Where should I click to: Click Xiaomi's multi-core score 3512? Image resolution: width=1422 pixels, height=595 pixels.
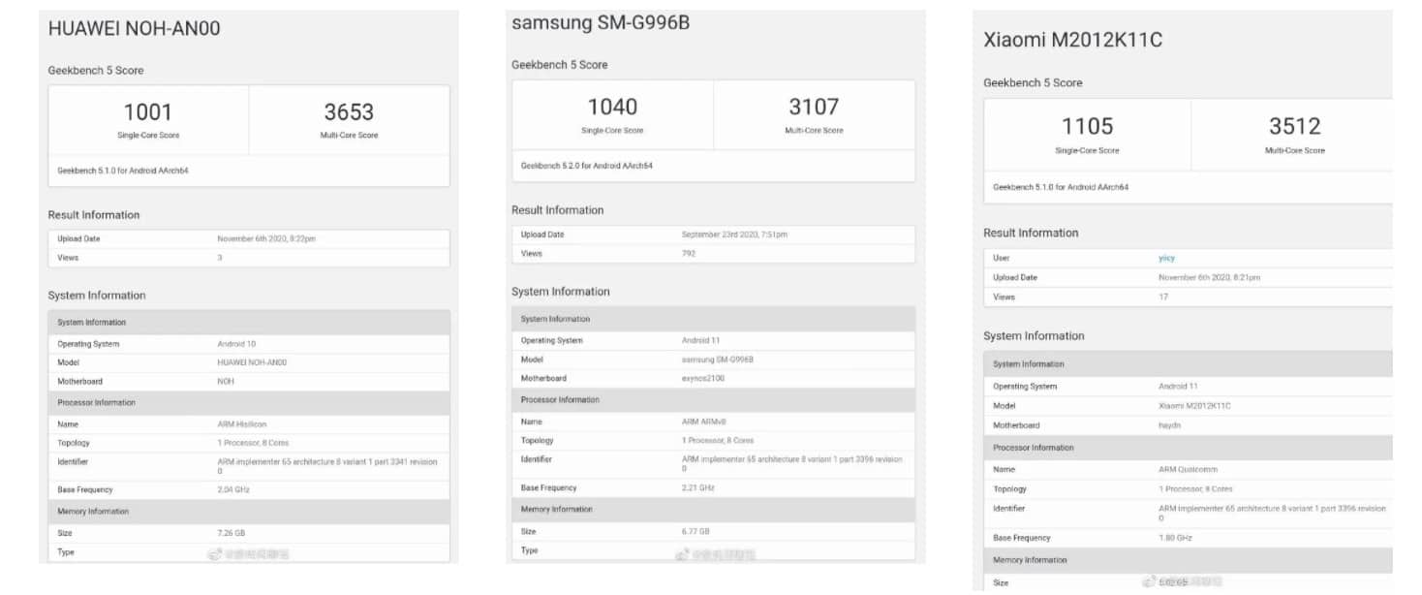(x=1294, y=126)
